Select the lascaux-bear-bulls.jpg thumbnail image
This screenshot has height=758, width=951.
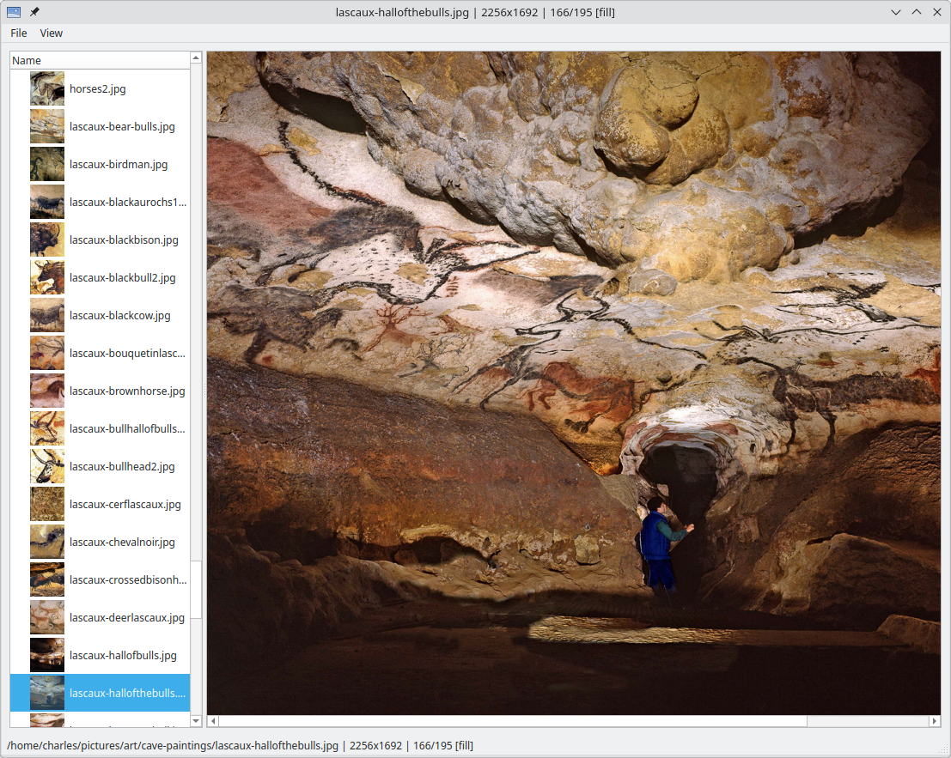coord(47,126)
